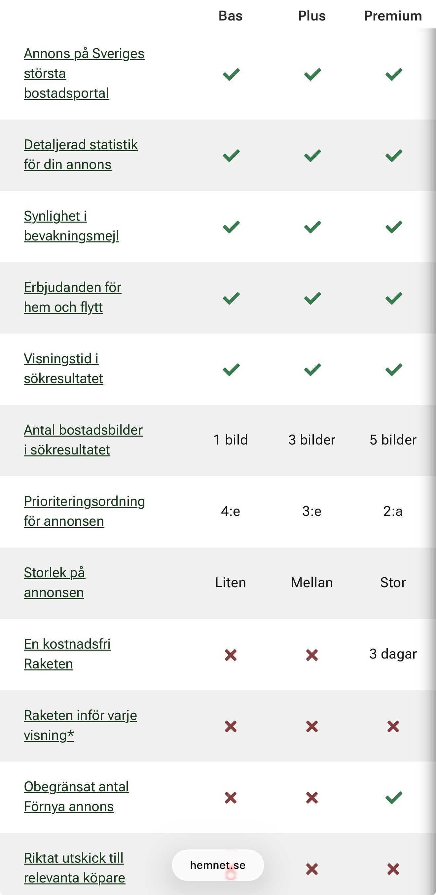Image resolution: width=436 pixels, height=895 pixels.
Task: Click Plus red cross for Riktat utskick row
Action: pos(312,869)
